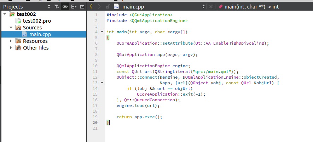Viewport: 313px width, 142px height.
Task: Click the Resources folder lock icon
Action: pos(18,41)
